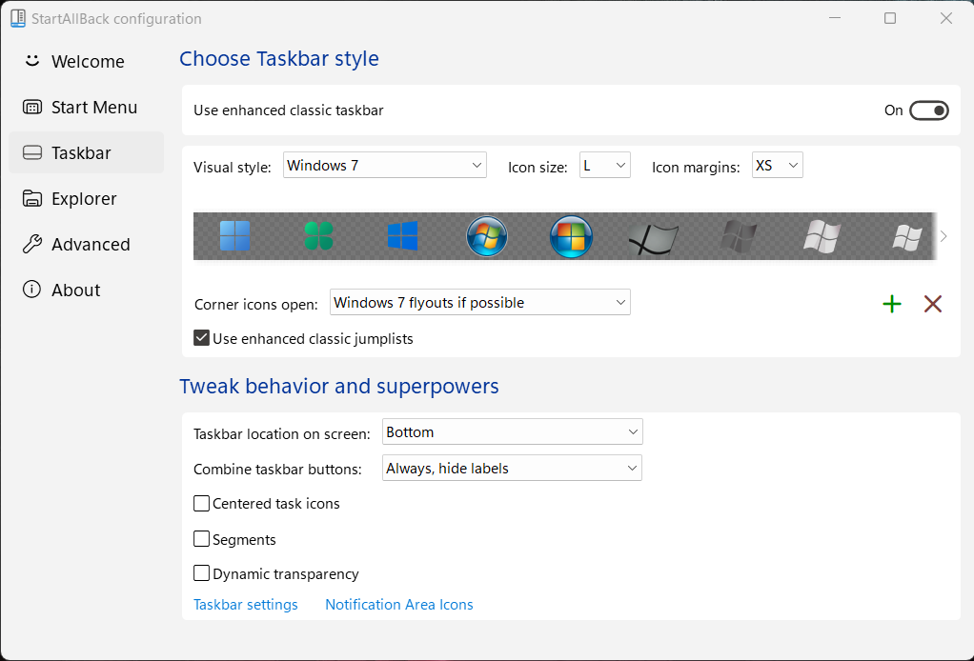This screenshot has width=974, height=661.
Task: Open the Explorer settings page
Action: tap(87, 199)
